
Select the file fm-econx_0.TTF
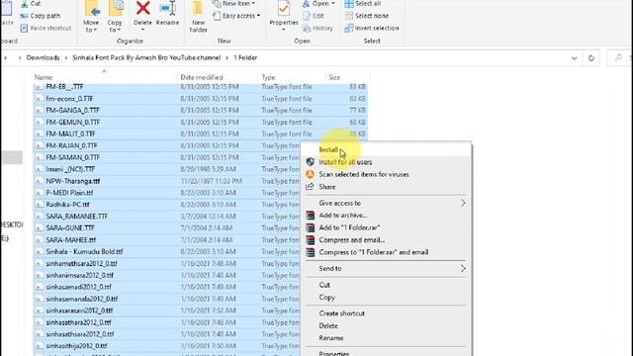[x=69, y=99]
